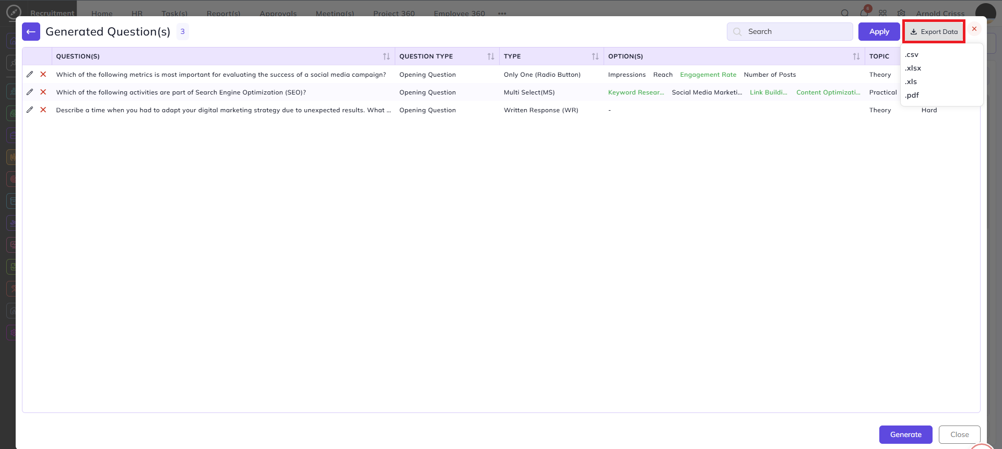Image resolution: width=1002 pixels, height=449 pixels.
Task: Click the TOPIC column header
Action: click(x=879, y=56)
